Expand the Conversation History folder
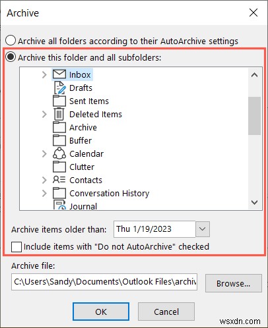 pos(44,193)
